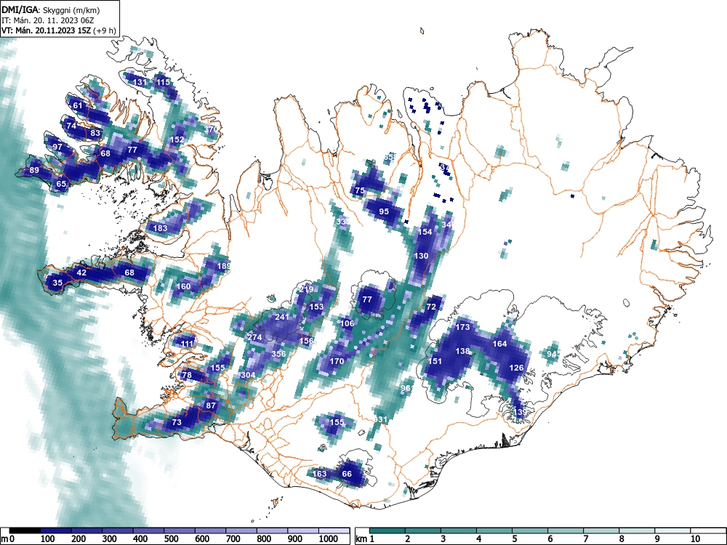Select the 160 visibility label
Image resolution: width=727 pixels, height=545 pixels.
coord(184,286)
